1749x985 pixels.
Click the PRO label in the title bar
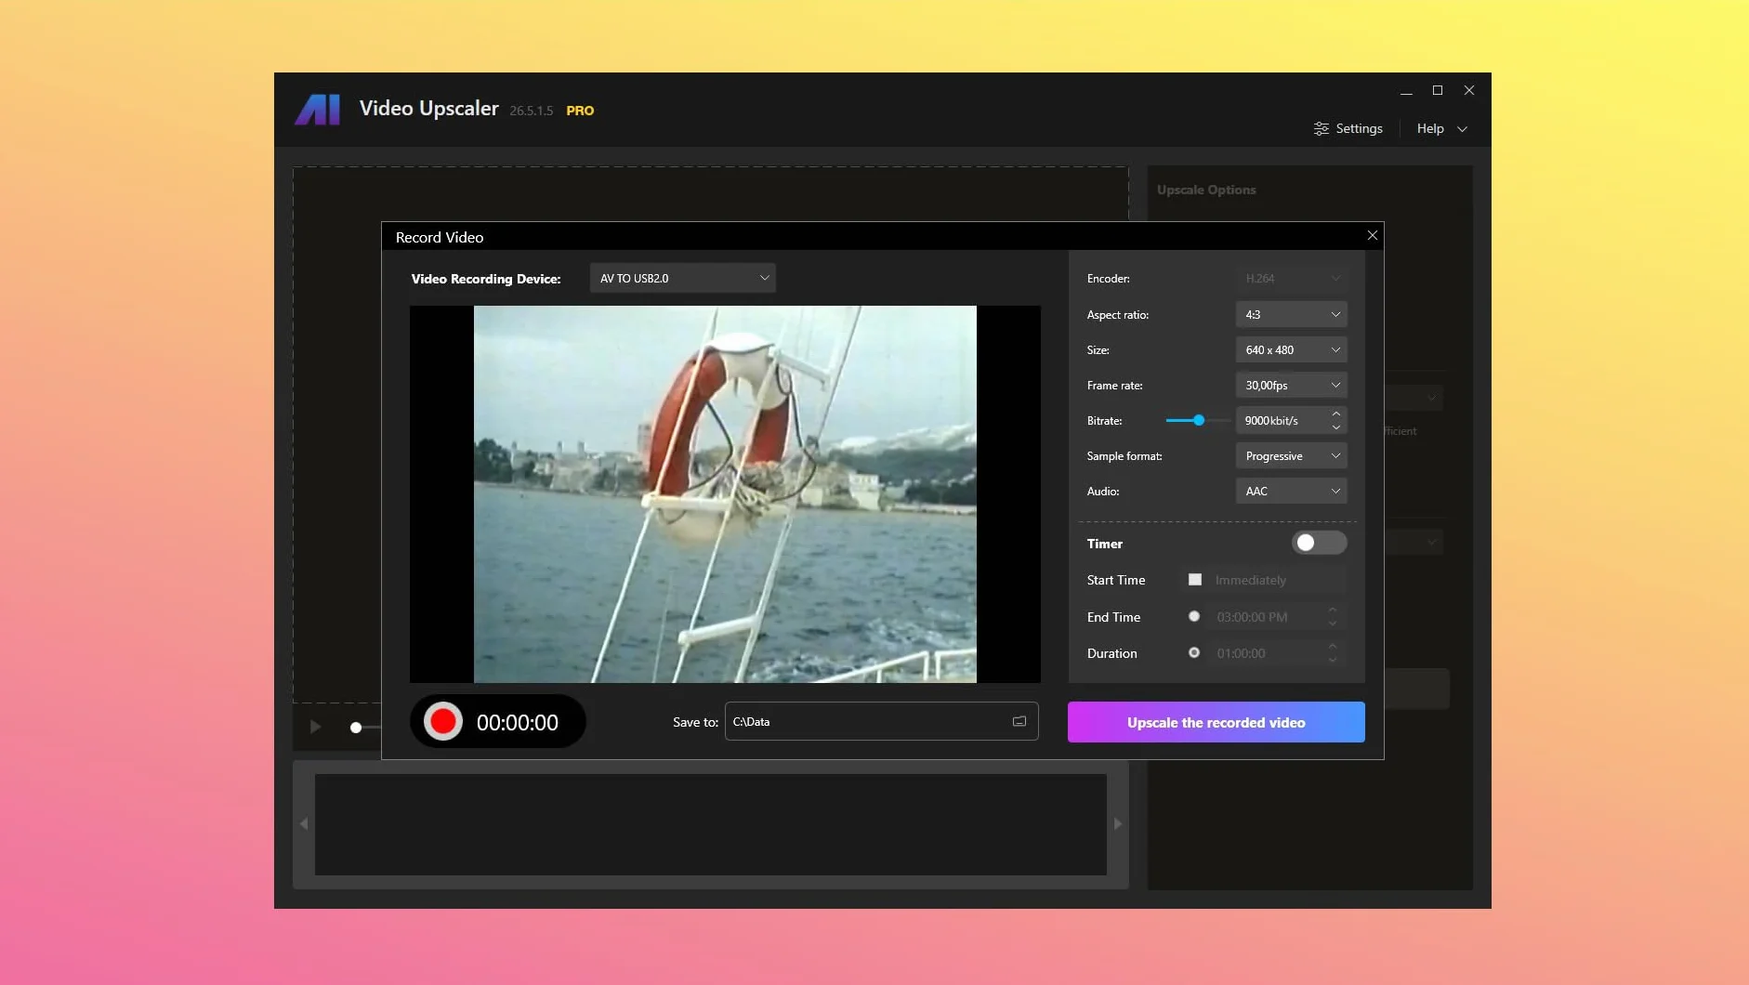tap(580, 111)
